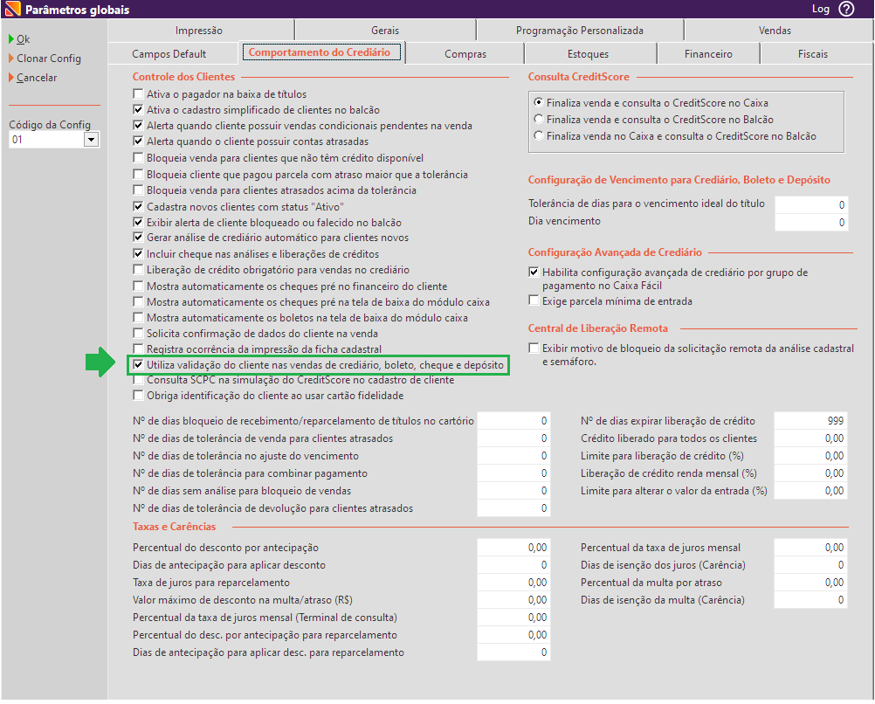Enable 'Bloqueia venda para clientes que não têm crédito'
This screenshot has width=875, height=704.
point(138,157)
